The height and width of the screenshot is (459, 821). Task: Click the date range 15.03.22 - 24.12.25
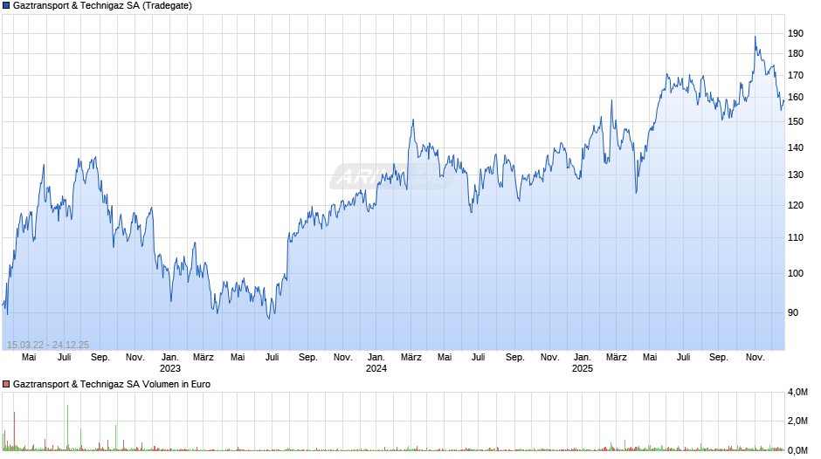[x=48, y=345]
